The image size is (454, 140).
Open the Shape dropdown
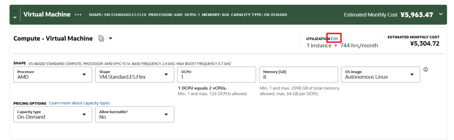pos(134,75)
